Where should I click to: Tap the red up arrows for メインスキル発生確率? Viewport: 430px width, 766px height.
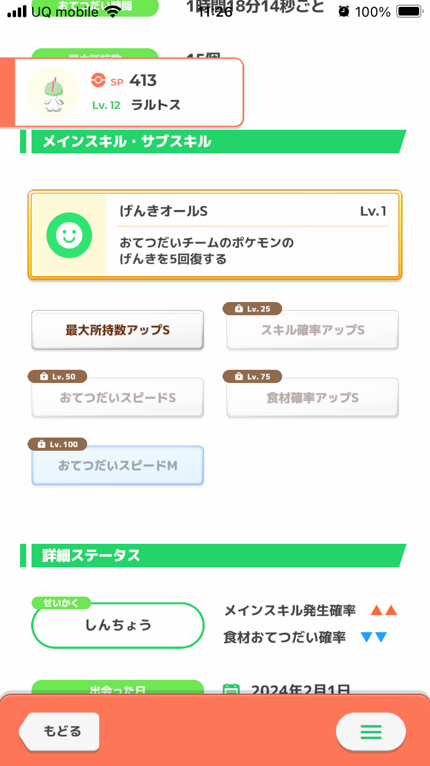pyautogui.click(x=384, y=610)
